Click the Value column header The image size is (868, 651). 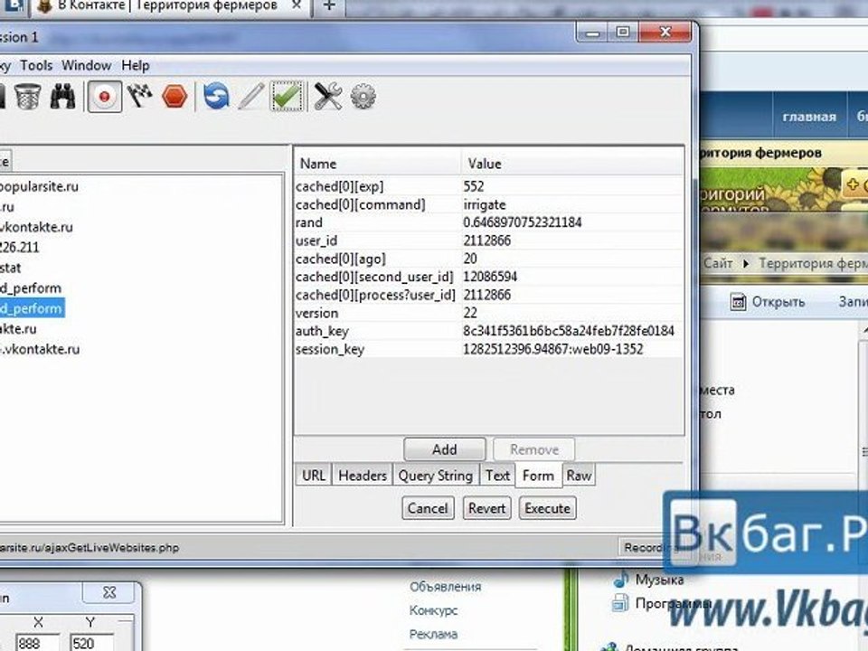(x=572, y=164)
